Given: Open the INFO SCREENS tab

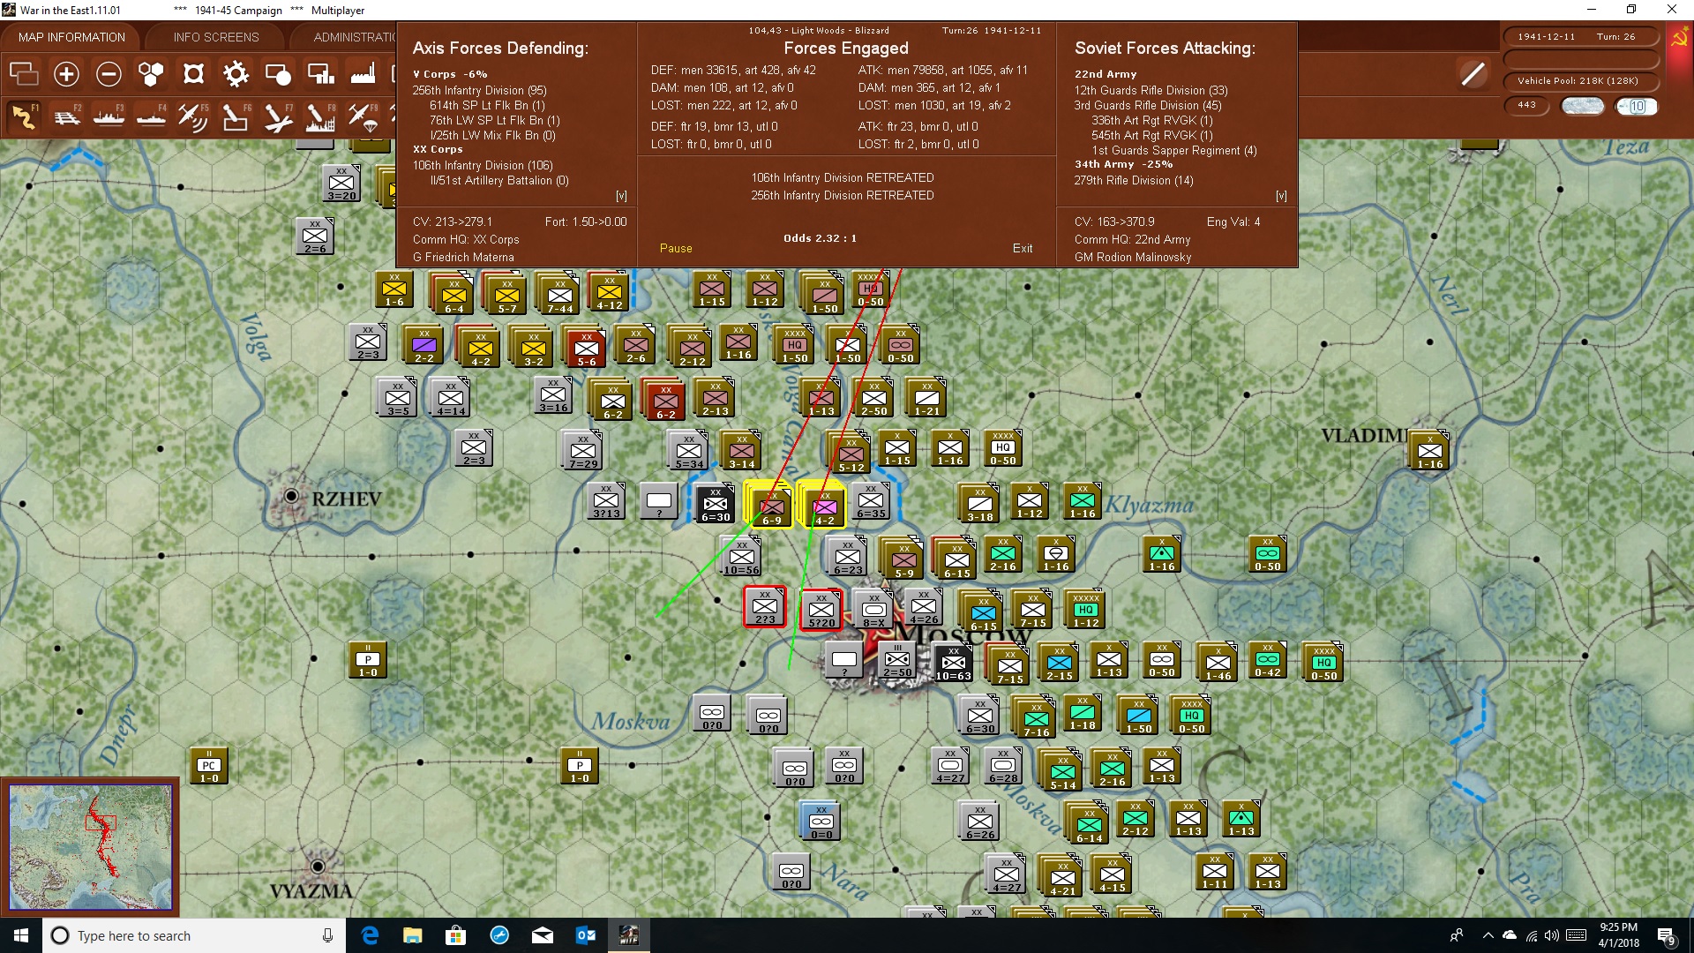Looking at the screenshot, I should (x=216, y=37).
